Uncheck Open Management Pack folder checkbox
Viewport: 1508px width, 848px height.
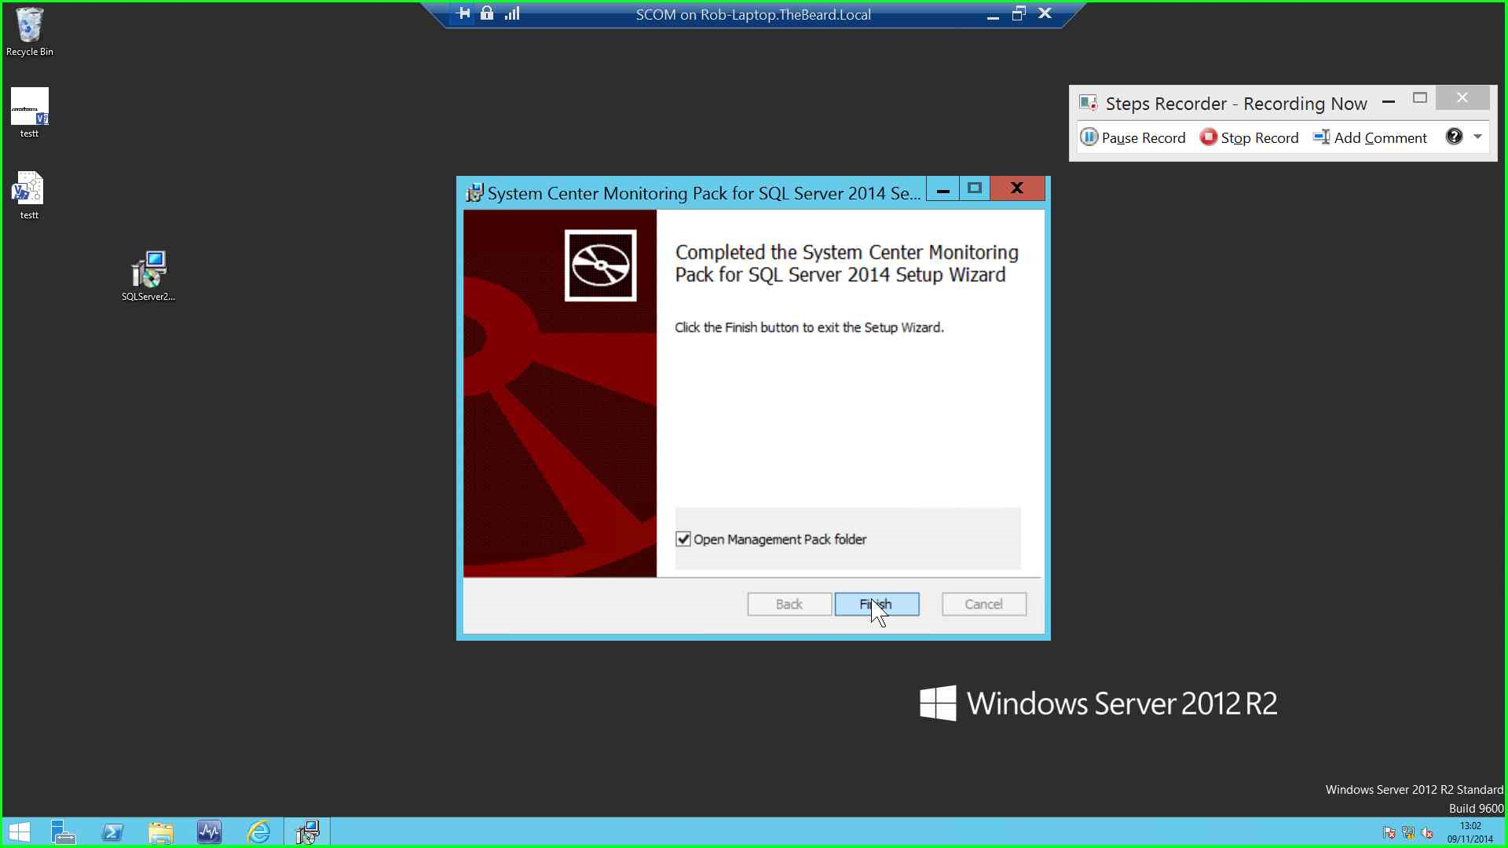[683, 539]
